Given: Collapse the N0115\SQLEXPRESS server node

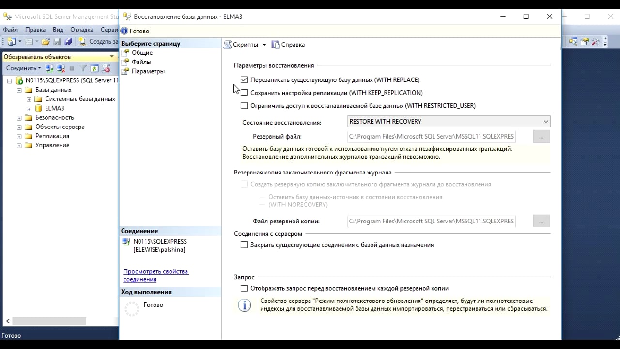Looking at the screenshot, I should pos(9,81).
